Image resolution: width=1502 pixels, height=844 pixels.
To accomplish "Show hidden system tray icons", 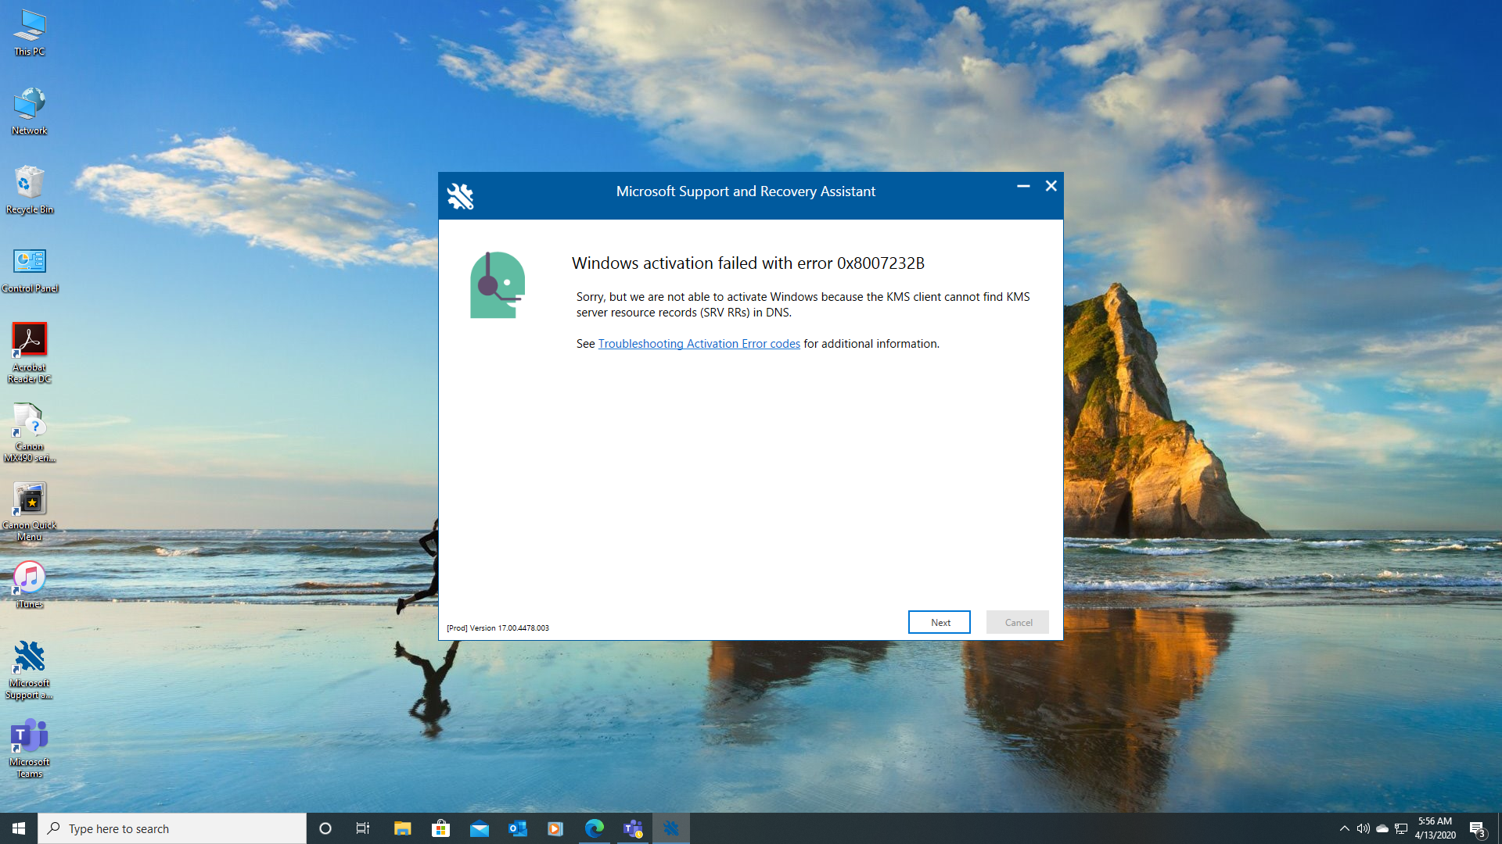I will point(1344,828).
